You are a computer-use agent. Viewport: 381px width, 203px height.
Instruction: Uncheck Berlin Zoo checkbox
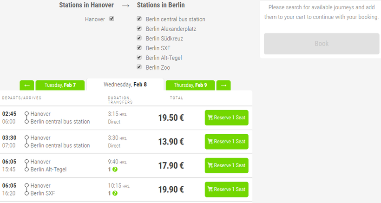(x=139, y=67)
